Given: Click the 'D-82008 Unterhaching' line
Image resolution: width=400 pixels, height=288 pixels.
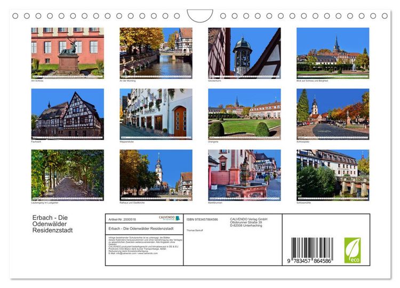Looking at the screenshot, I should click(x=246, y=226).
